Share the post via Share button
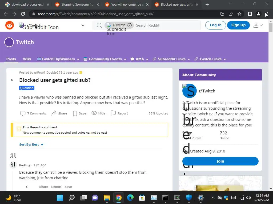This screenshot has width=273, height=204. pyautogui.click(x=59, y=113)
